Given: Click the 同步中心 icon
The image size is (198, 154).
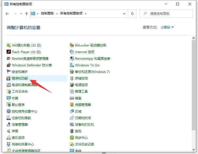Looking at the screenshot, I should pos(72,138).
